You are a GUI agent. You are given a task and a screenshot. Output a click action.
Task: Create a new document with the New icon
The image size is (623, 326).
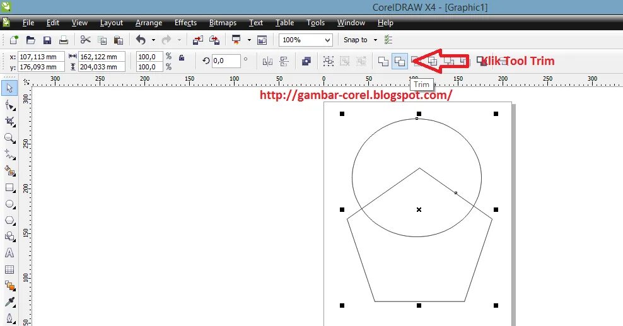tap(14, 40)
